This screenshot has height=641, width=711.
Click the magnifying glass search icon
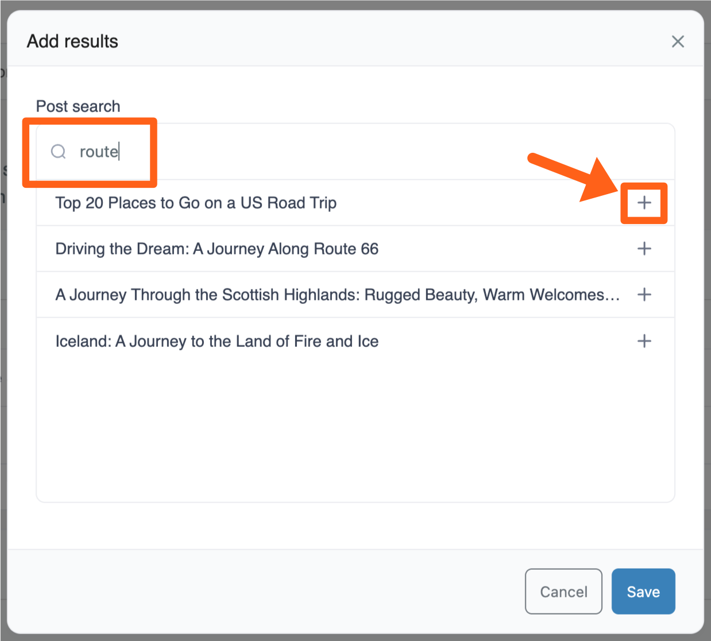59,152
